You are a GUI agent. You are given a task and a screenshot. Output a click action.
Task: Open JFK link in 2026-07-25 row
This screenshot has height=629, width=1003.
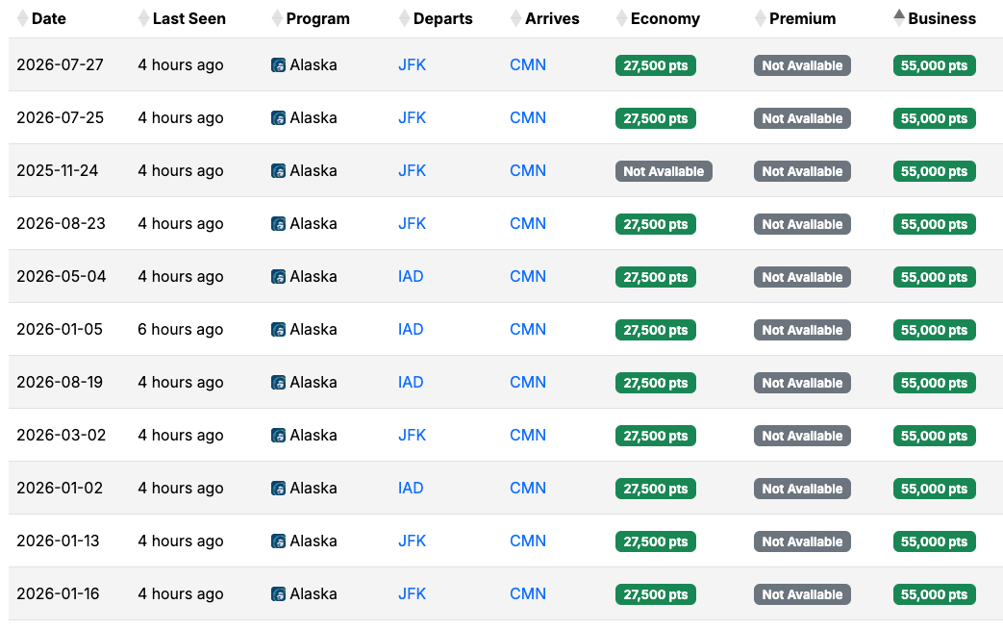pyautogui.click(x=412, y=118)
